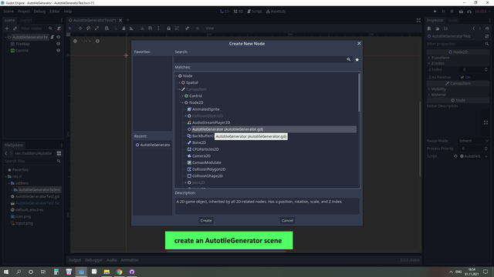
Task: Select CollisionShape2D node type
Action: [208, 176]
